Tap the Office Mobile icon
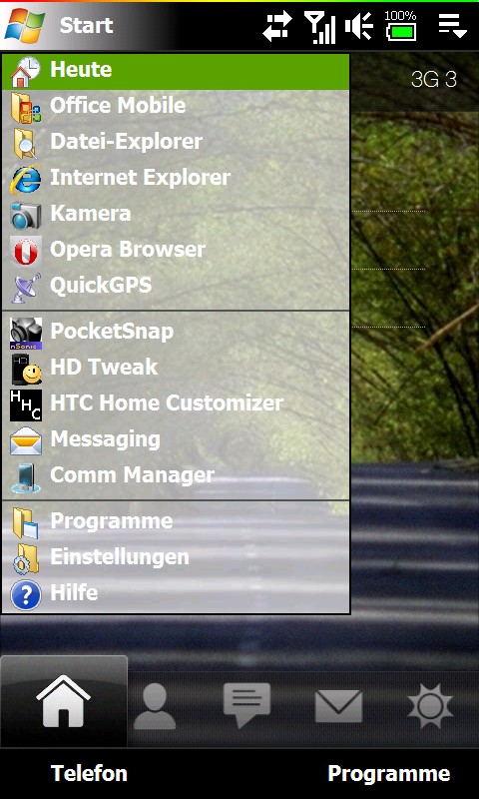 tap(26, 107)
